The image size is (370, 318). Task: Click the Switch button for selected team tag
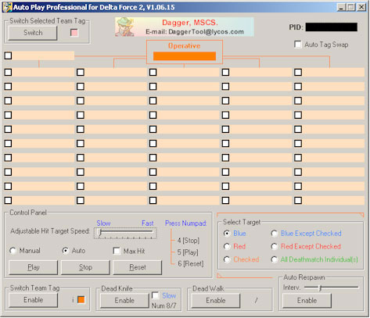33,33
